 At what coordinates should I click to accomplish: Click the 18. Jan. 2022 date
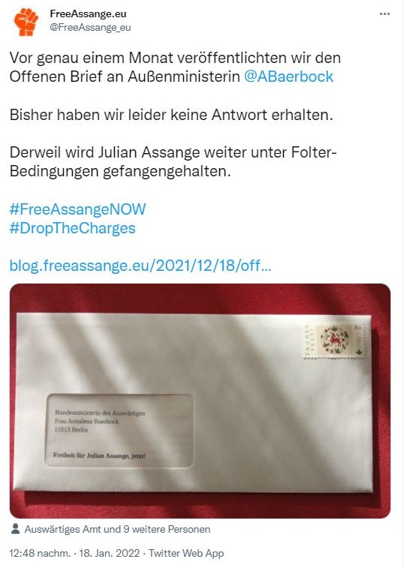(109, 553)
